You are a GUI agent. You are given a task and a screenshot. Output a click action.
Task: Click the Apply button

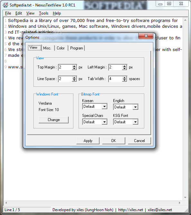tap(88, 141)
